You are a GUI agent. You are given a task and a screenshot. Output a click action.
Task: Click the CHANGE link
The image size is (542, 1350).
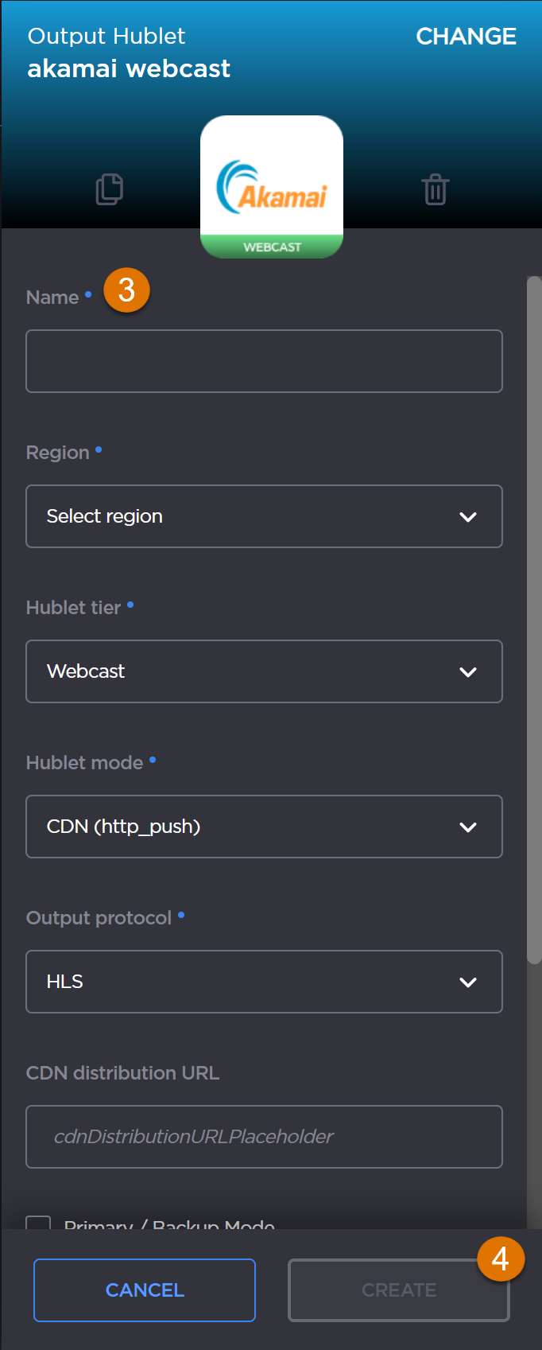pyautogui.click(x=466, y=36)
